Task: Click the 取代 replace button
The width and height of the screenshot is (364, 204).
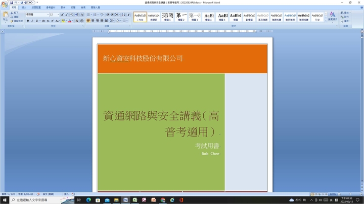Action: (346, 17)
